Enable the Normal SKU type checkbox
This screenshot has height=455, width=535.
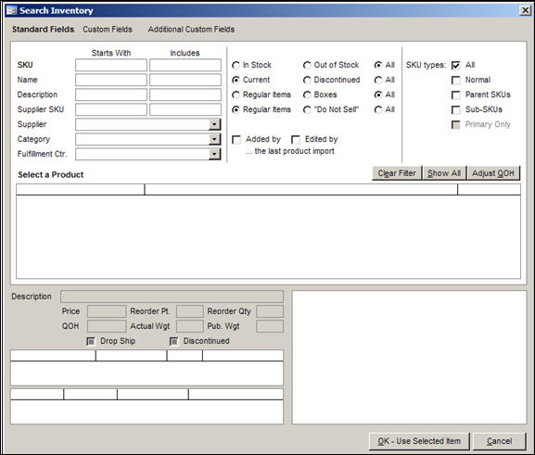point(455,80)
